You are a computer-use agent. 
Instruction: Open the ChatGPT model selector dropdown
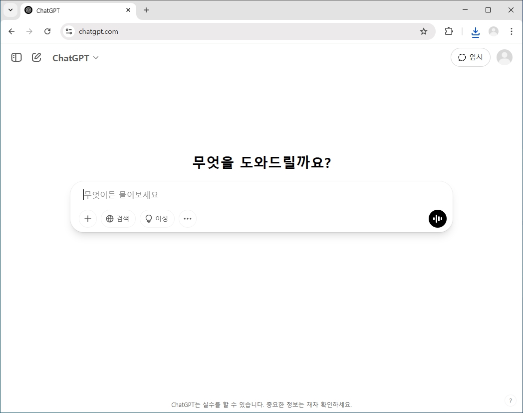(x=75, y=58)
